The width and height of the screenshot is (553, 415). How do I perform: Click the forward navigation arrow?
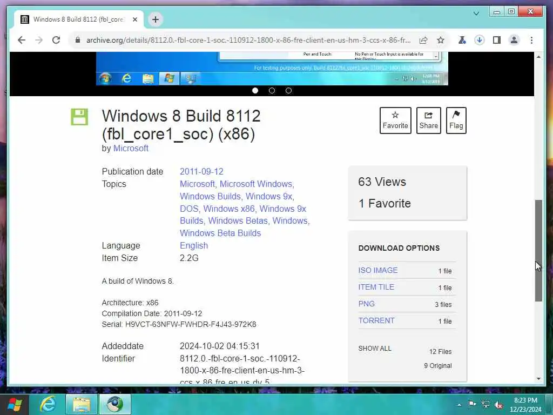coord(39,40)
